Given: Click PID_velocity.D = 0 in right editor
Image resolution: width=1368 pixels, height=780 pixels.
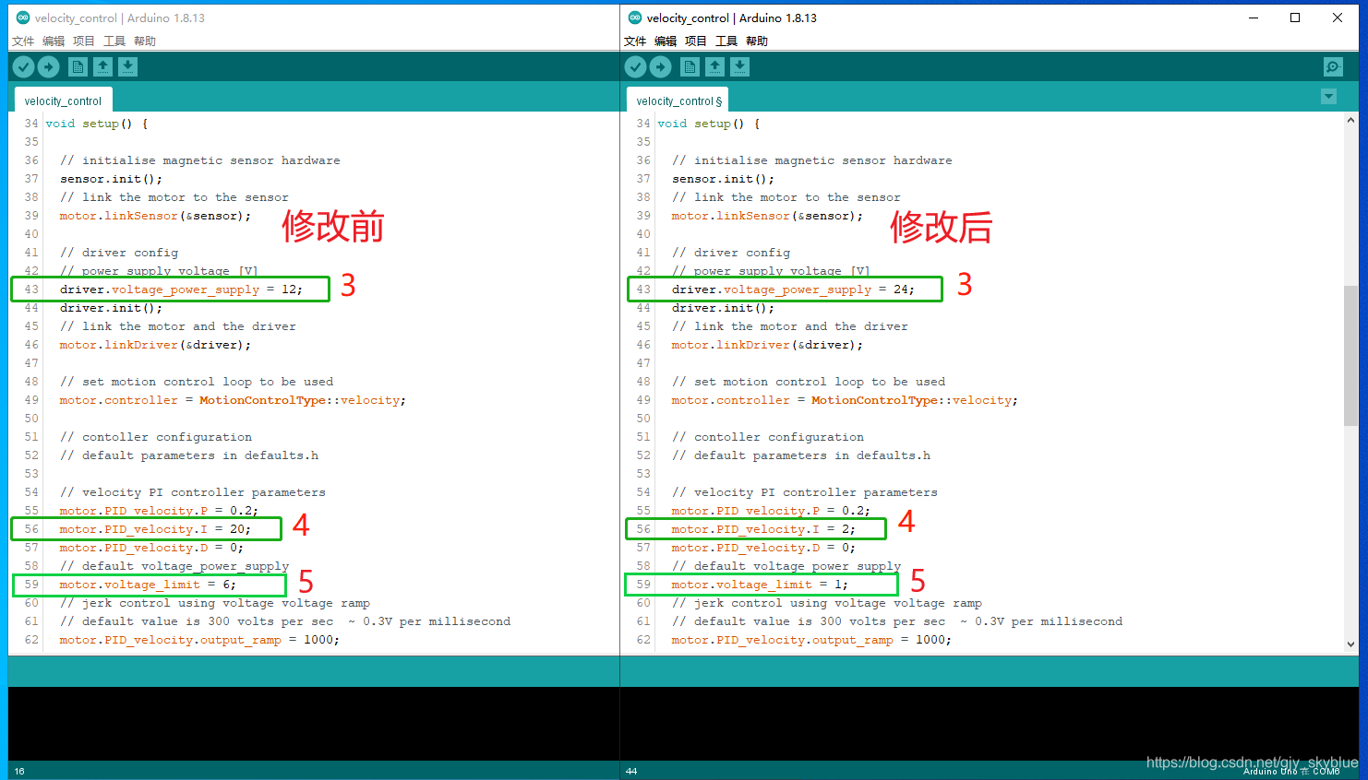Looking at the screenshot, I should pos(763,548).
